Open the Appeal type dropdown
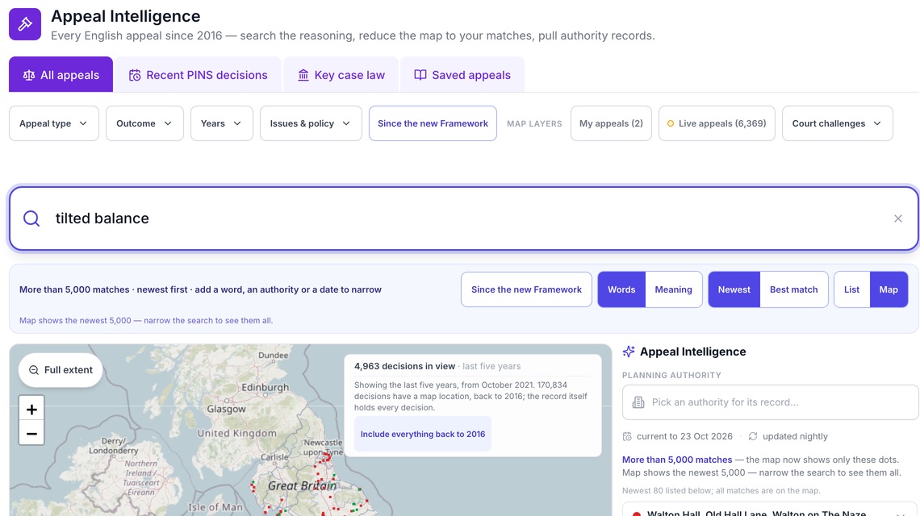920x516 pixels. click(x=54, y=123)
